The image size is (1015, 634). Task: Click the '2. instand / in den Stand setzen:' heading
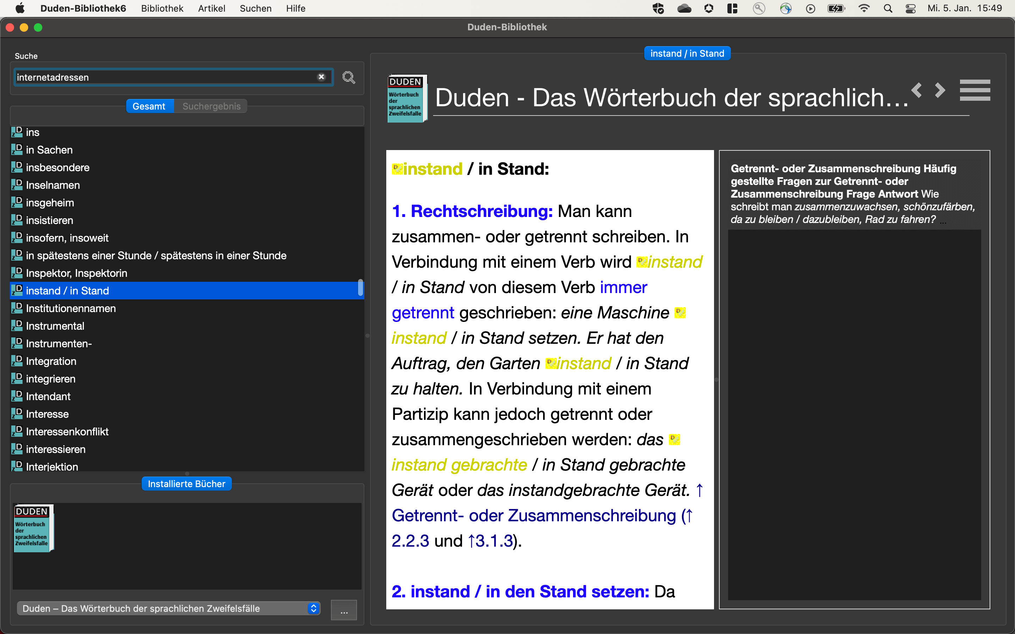pyautogui.click(x=521, y=592)
